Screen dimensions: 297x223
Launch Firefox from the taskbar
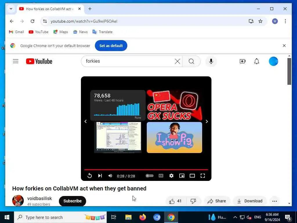[x=142, y=217]
